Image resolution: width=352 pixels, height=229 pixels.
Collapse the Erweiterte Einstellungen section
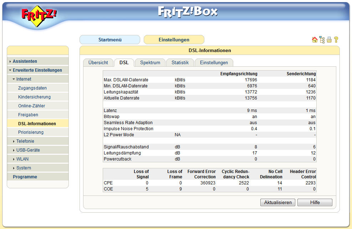(x=37, y=70)
